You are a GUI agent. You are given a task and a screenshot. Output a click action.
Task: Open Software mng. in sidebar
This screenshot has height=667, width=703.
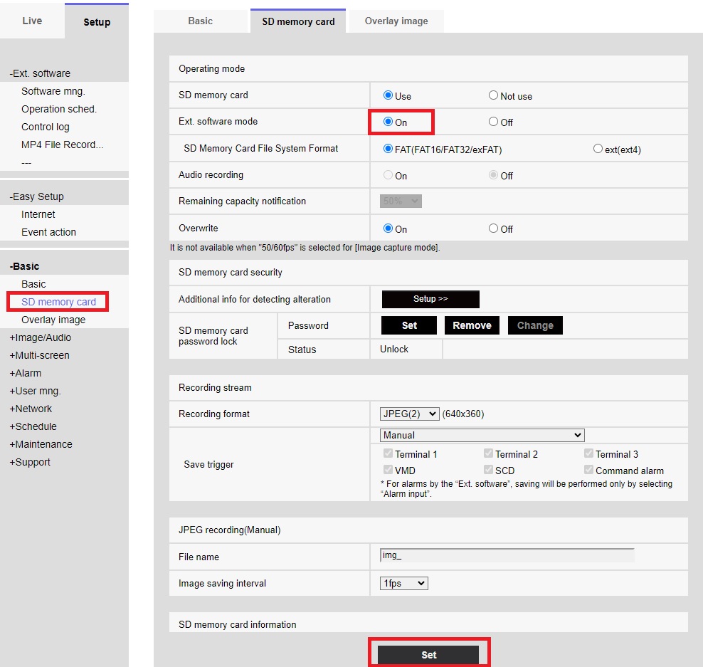(x=53, y=91)
